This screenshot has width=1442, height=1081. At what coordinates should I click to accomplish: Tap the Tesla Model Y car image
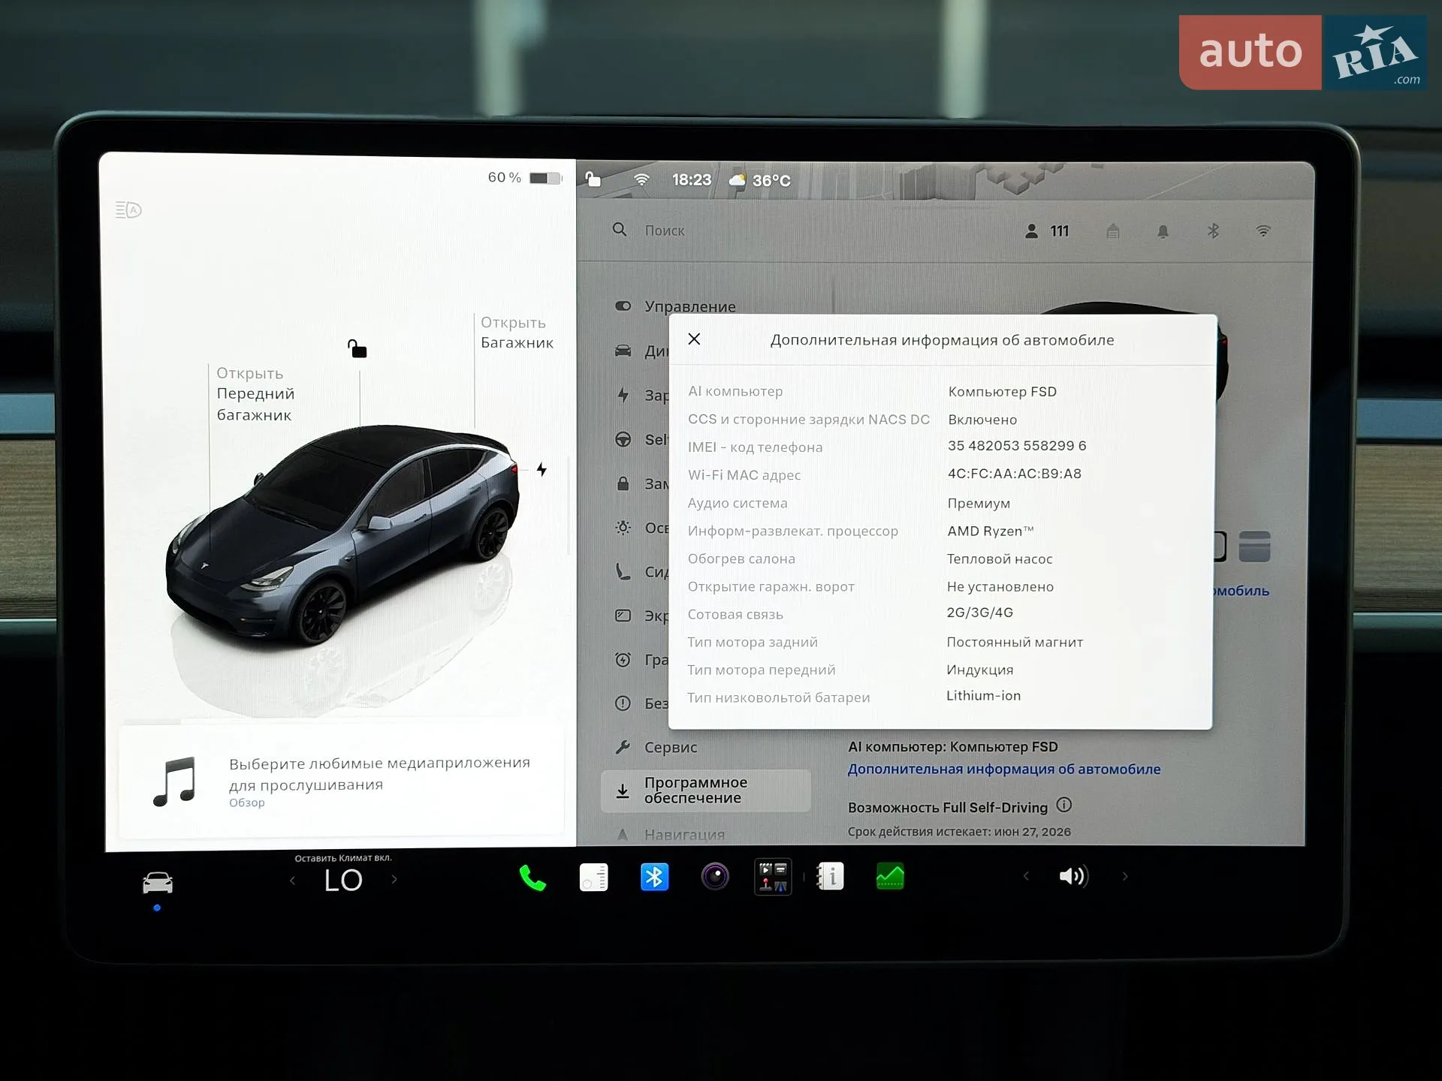[x=342, y=536]
